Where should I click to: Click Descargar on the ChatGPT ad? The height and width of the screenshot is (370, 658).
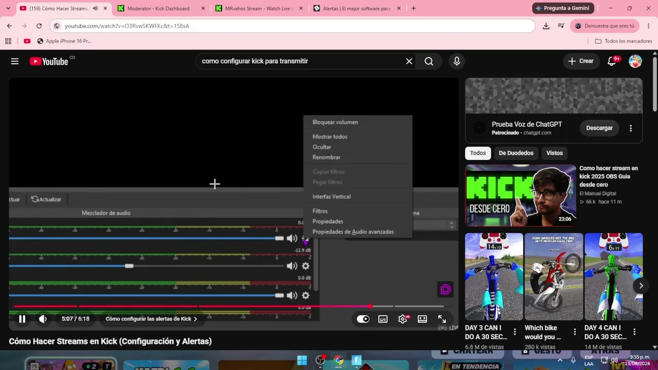coord(599,128)
